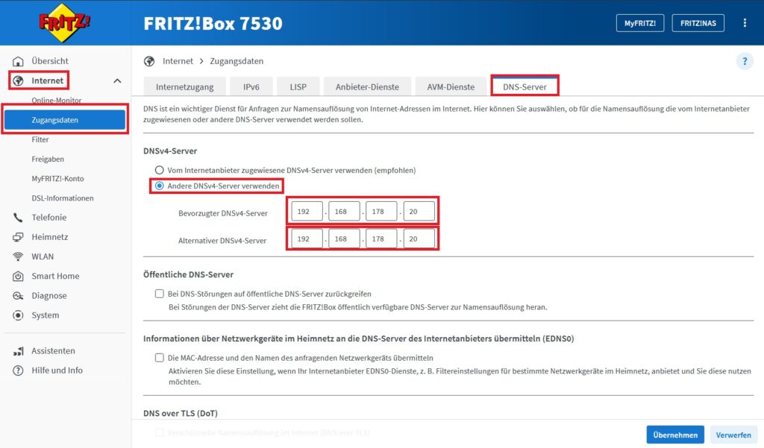Image resolution: width=764 pixels, height=448 pixels.
Task: Open the Anbieter-Dienste tab
Action: point(367,86)
